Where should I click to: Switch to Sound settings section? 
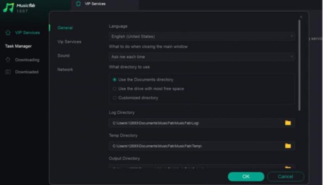coord(64,55)
